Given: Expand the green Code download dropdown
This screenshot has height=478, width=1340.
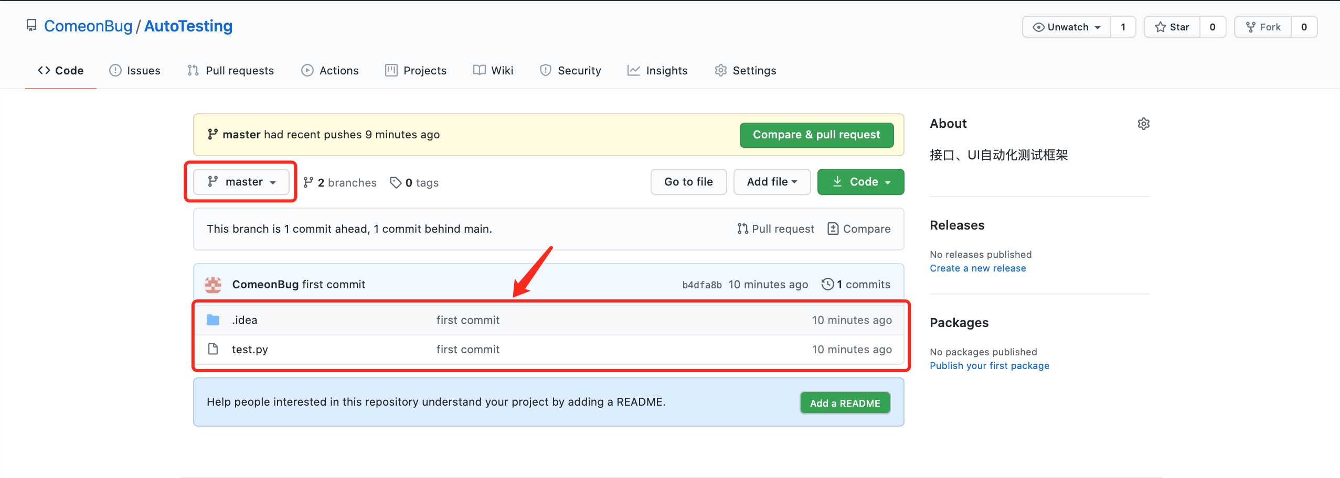Looking at the screenshot, I should click(x=861, y=182).
